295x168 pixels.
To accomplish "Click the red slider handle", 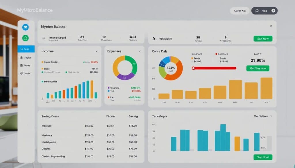I will tap(193, 68).
